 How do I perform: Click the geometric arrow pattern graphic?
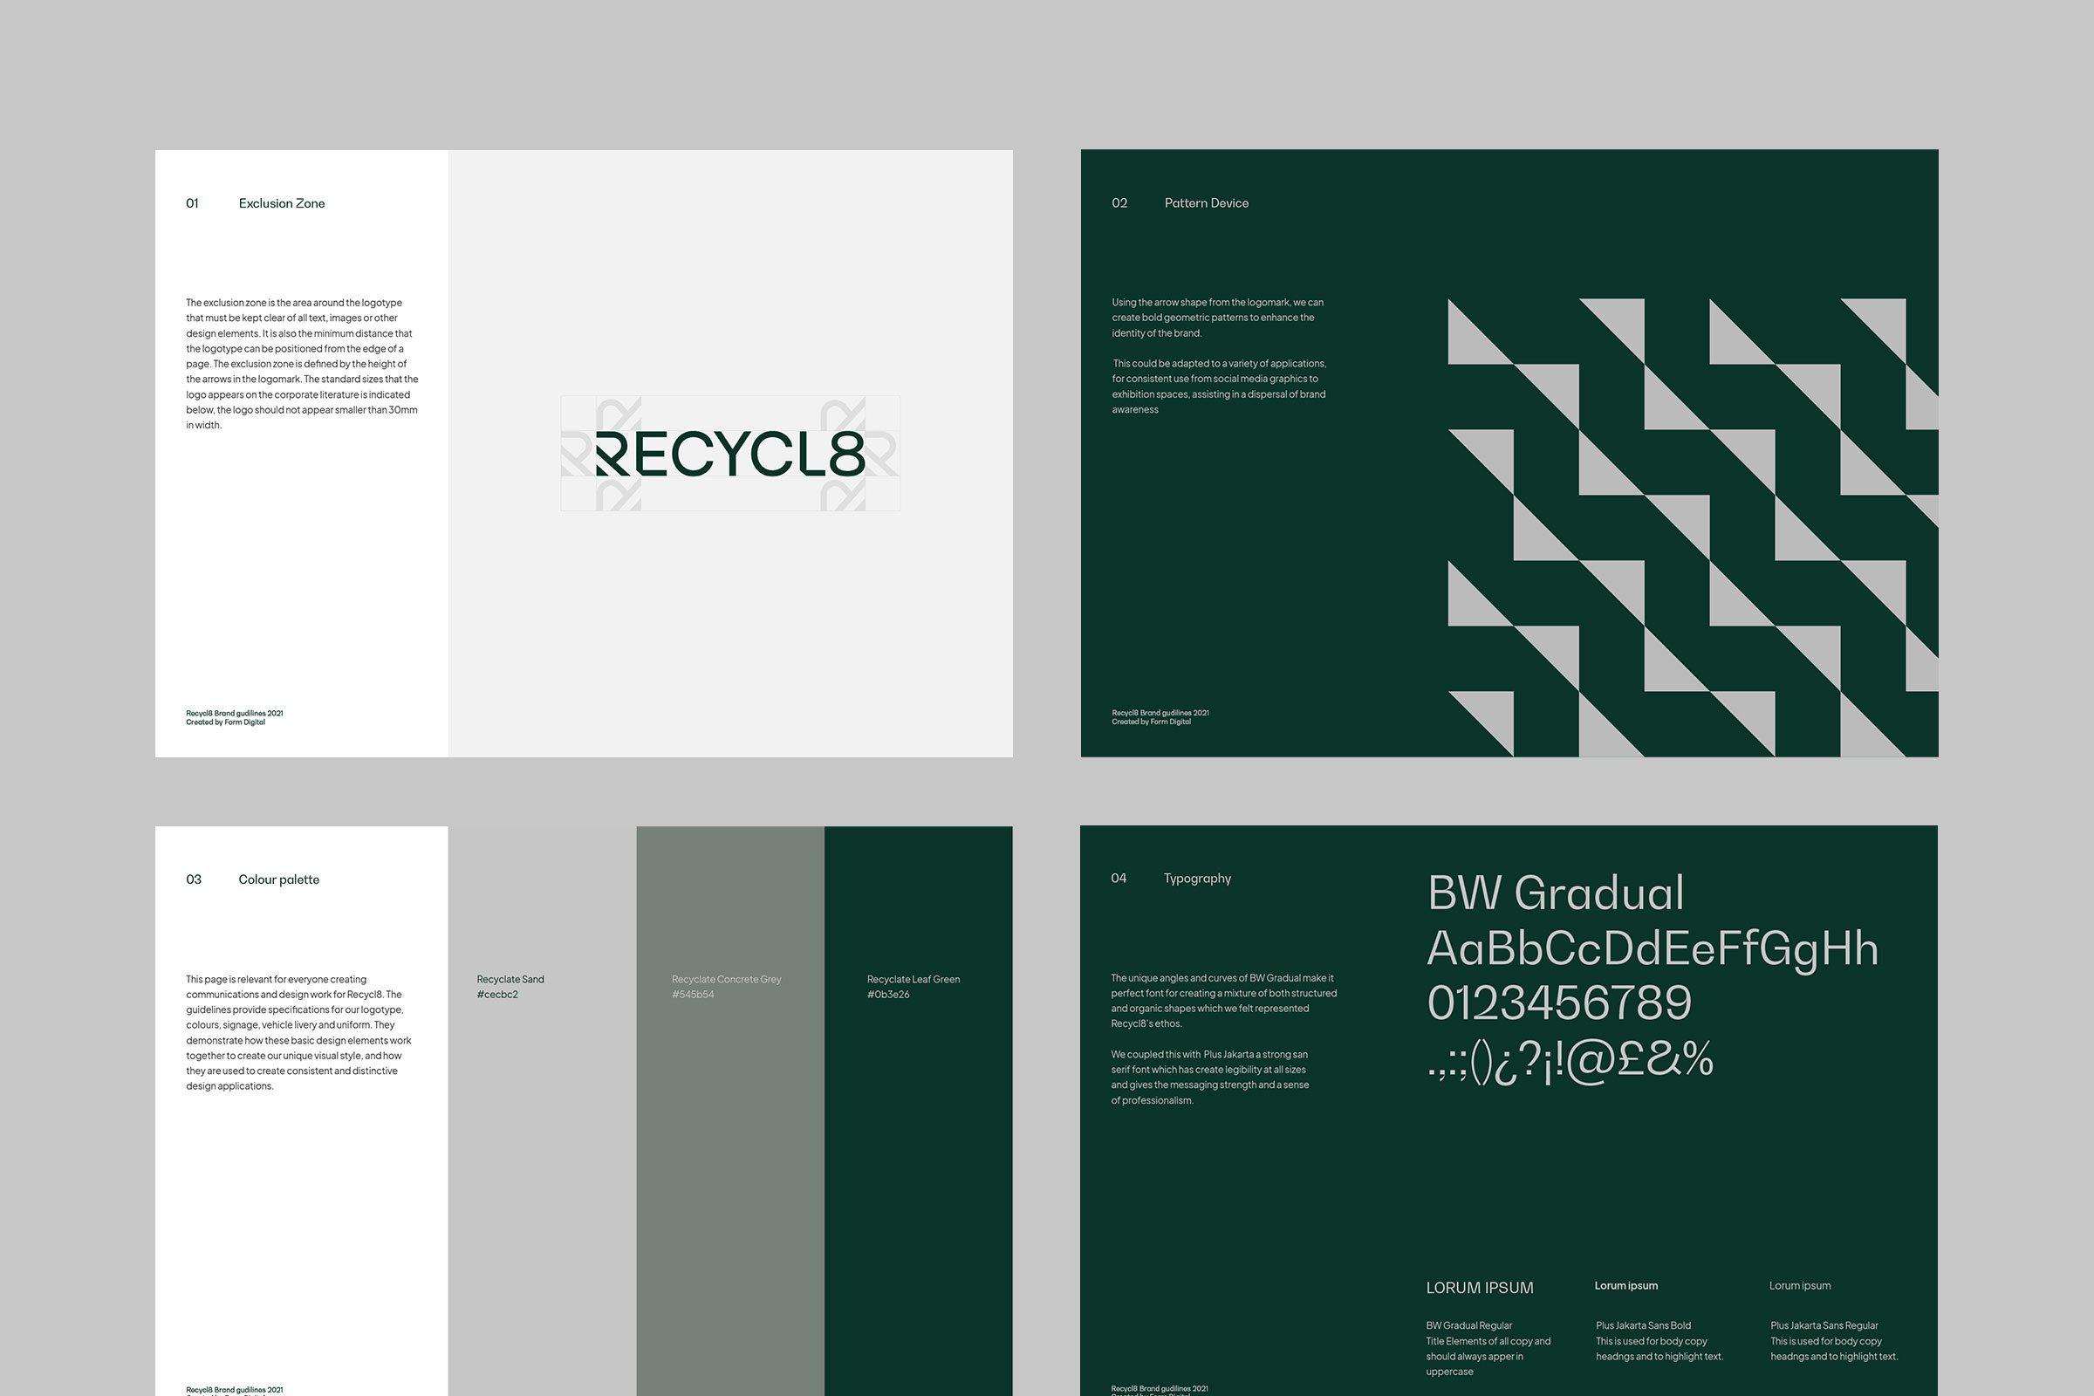tap(1692, 527)
